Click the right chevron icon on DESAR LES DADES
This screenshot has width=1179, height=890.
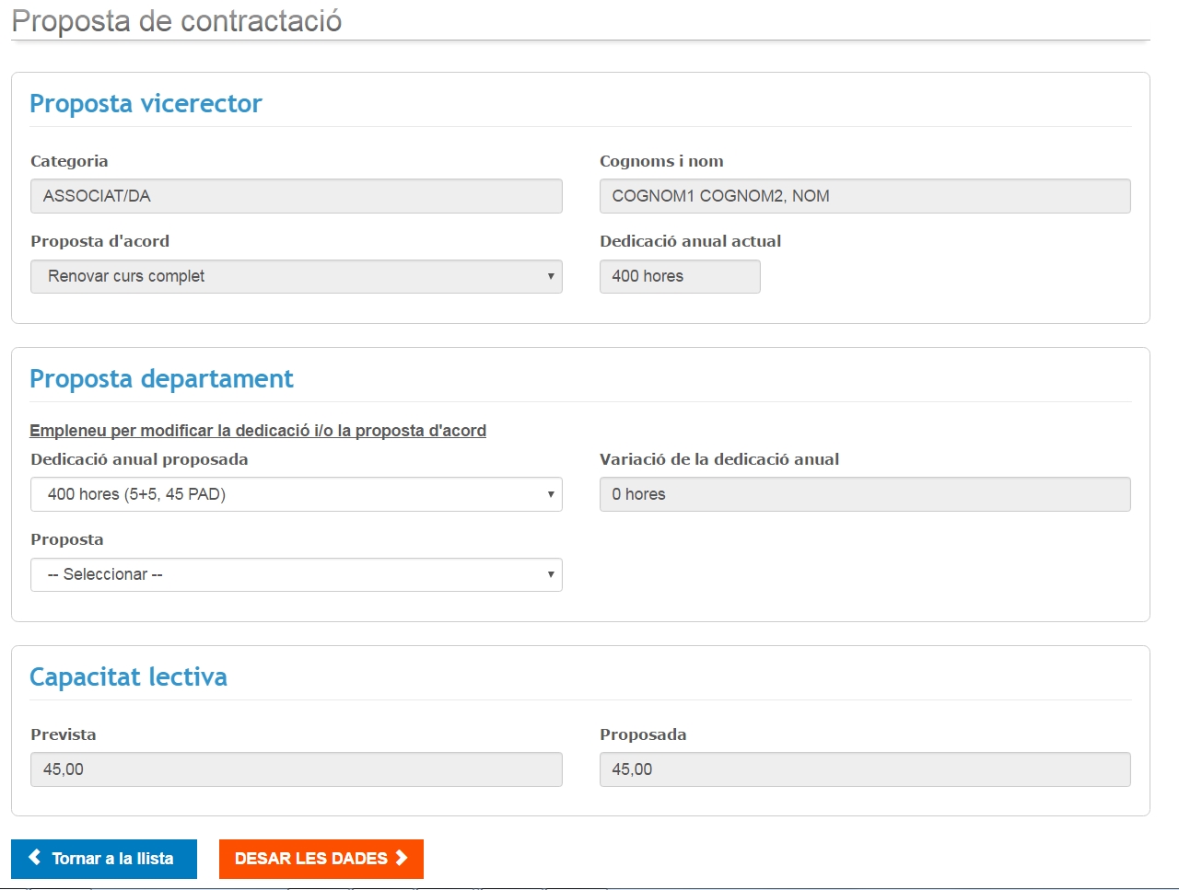coord(402,858)
